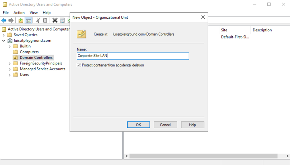Click the ForeignSecurityPrincipals folder icon

(x=16, y=63)
